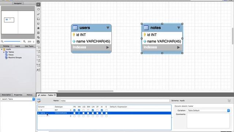Image resolution: width=234 pixels, height=132 pixels.
Task: Click the table icon beside Name field
Action: click(x=39, y=101)
